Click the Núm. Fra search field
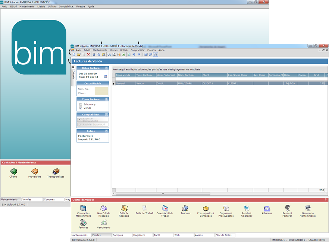 pyautogui.click(x=101, y=89)
